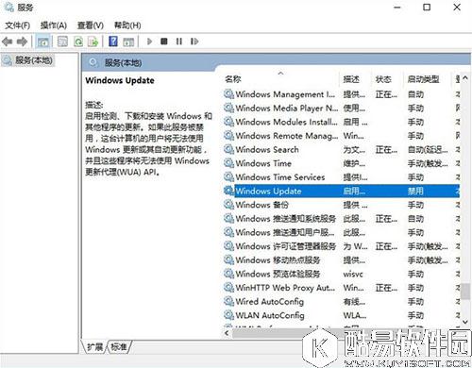Click the gear icon beside Windows Time
The width and height of the screenshot is (472, 368).
[228, 163]
